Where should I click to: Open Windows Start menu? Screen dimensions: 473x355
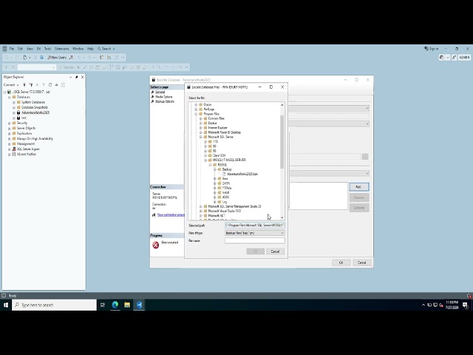[6, 305]
